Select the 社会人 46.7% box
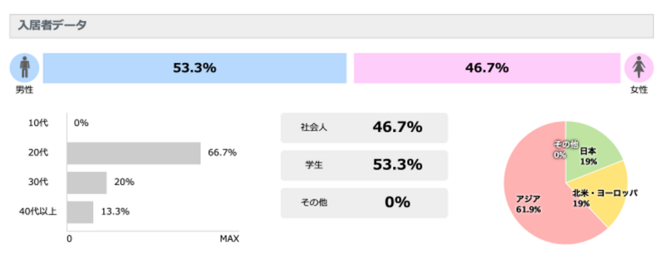This screenshot has width=662, height=261. [364, 128]
